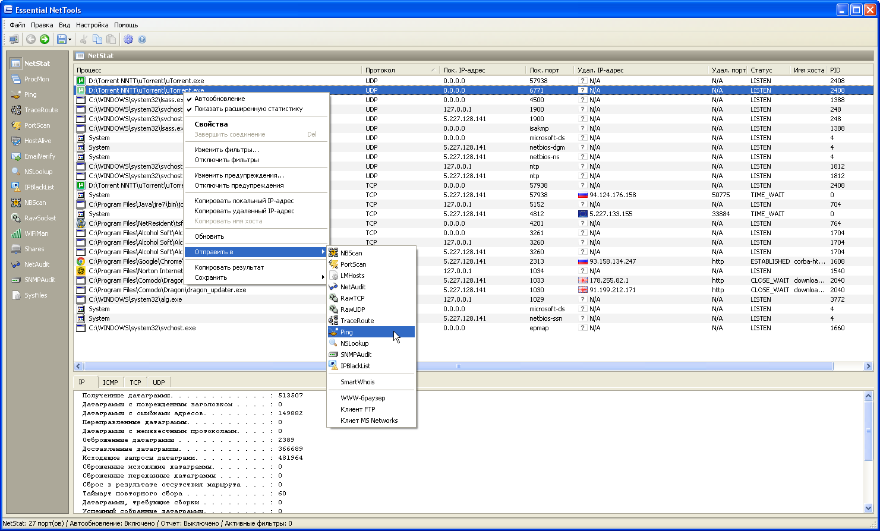Viewport: 880px width, 531px height.
Task: Send to Ping in submenu
Action: pos(371,332)
